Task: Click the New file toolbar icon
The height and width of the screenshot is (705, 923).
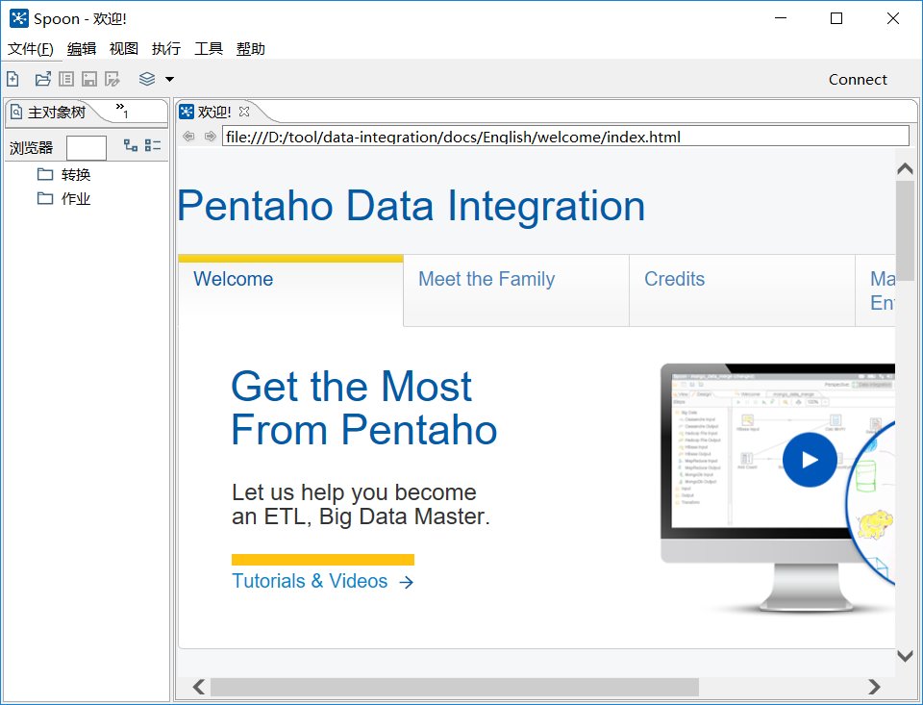Action: click(12, 78)
